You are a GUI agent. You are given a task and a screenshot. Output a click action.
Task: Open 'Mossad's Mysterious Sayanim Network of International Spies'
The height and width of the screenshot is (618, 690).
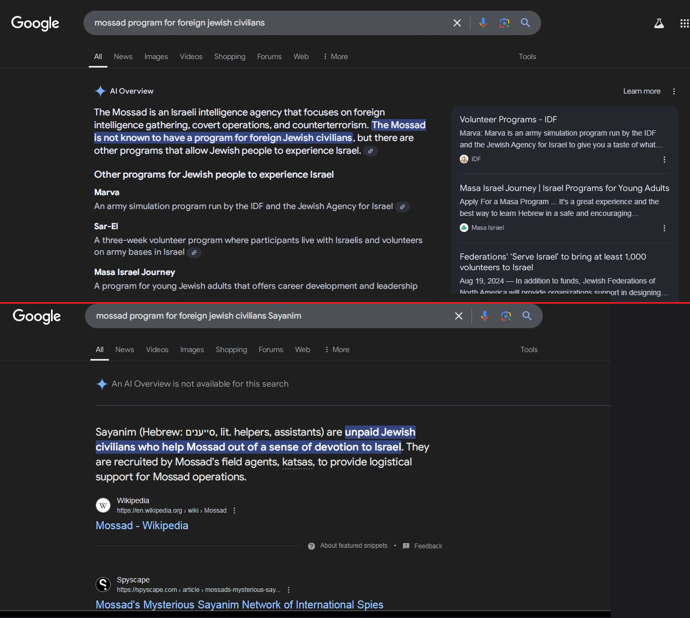pos(239,605)
